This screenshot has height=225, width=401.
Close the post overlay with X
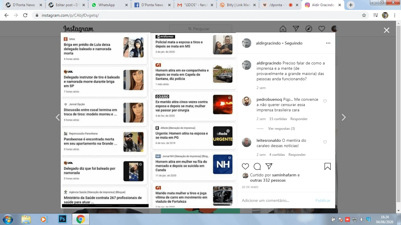[x=387, y=30]
